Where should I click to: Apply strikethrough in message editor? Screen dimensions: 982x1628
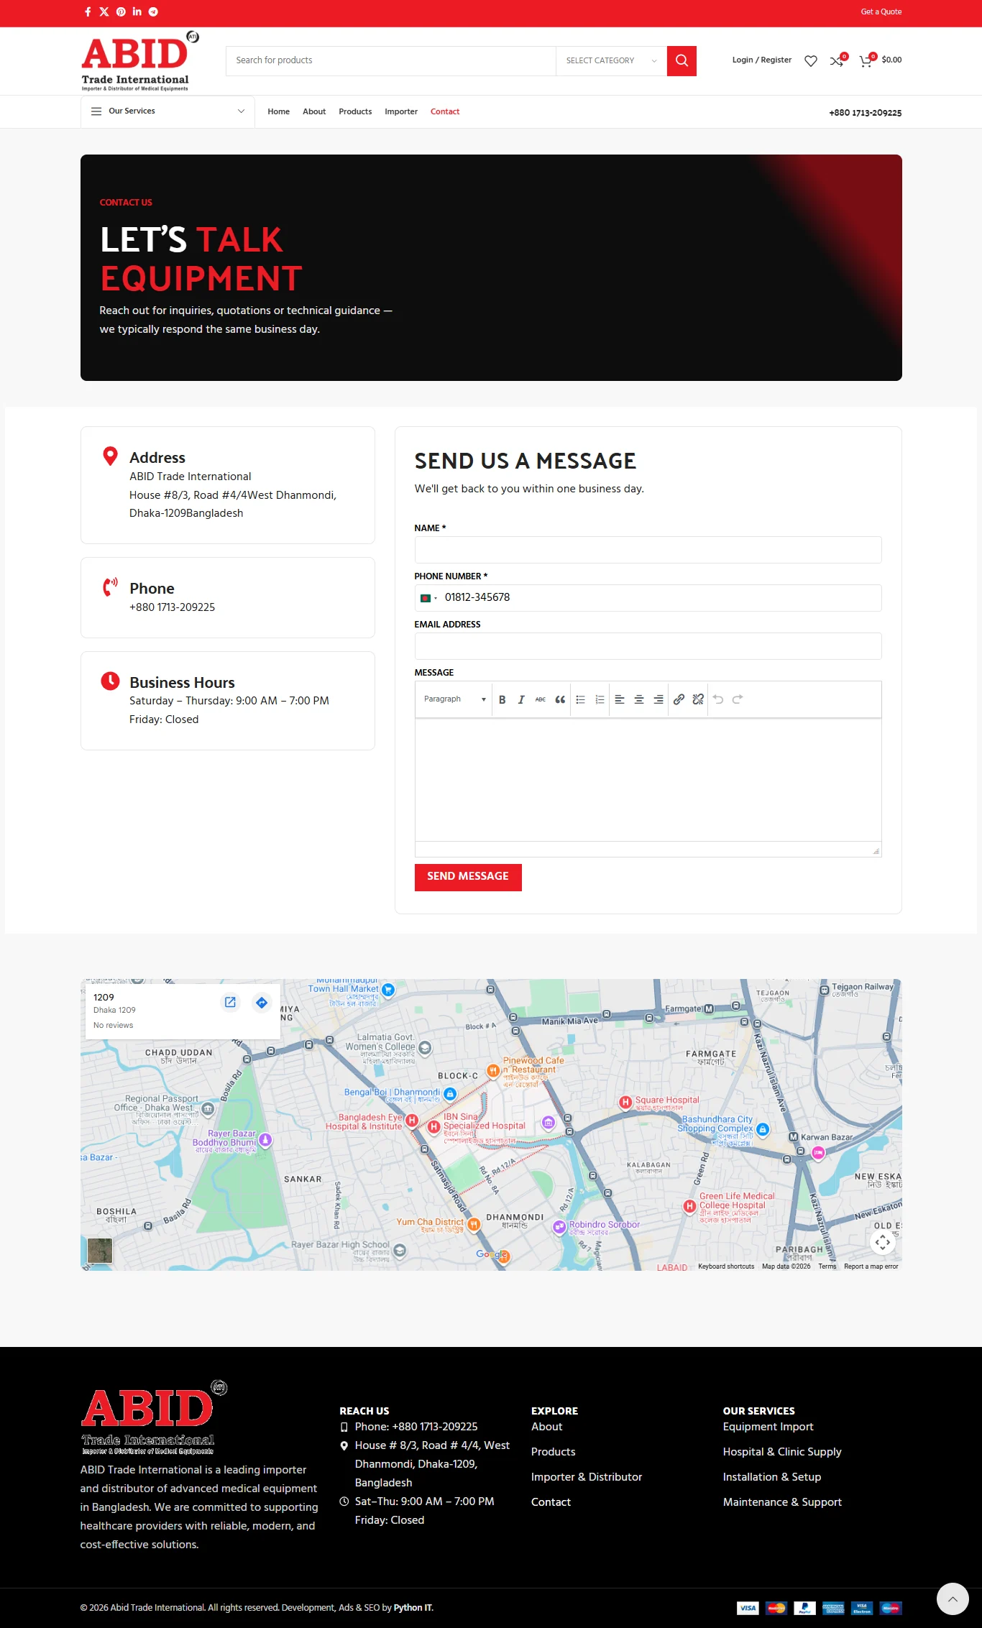541,699
